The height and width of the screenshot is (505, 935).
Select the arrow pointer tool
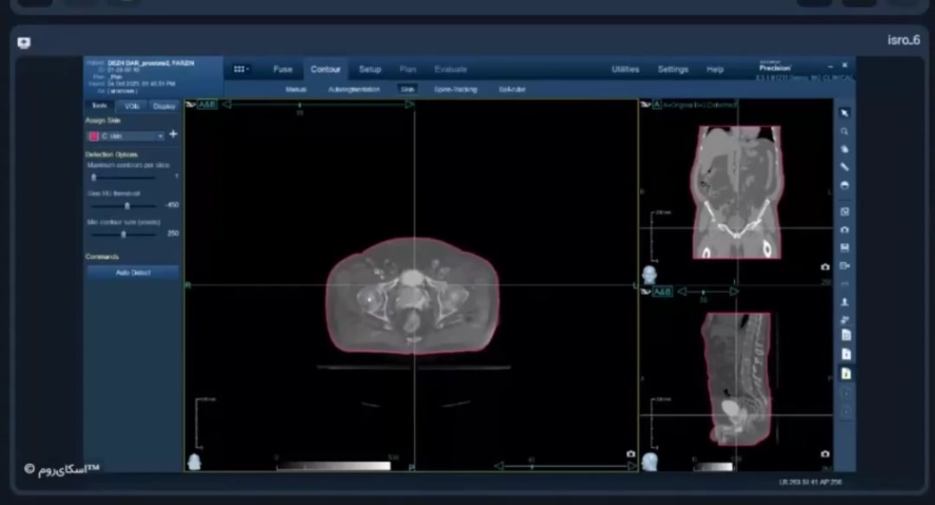[845, 113]
